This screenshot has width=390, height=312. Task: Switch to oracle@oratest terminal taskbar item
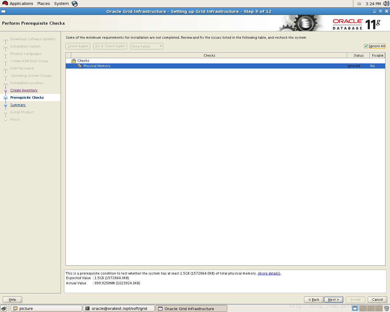119,308
